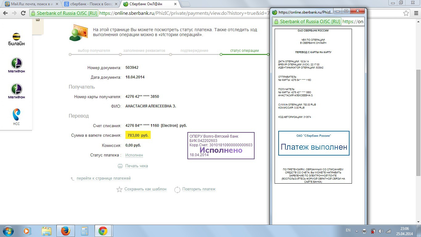Click the volume icon in system tray
This screenshot has height=237, width=421.
coord(381,231)
